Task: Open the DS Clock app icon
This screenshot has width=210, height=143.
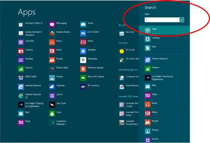Action: tap(121, 51)
